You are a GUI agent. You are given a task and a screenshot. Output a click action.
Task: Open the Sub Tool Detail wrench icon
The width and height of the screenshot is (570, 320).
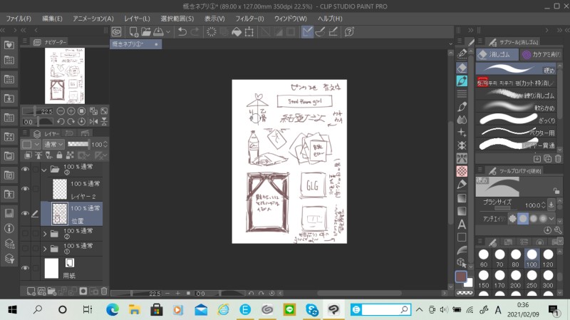click(558, 230)
